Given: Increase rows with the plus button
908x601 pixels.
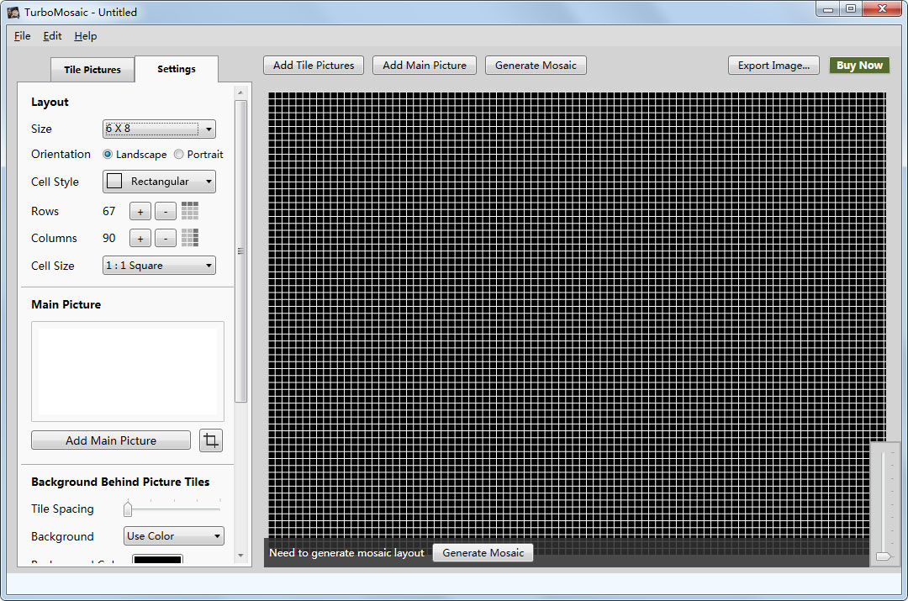Looking at the screenshot, I should click(140, 212).
